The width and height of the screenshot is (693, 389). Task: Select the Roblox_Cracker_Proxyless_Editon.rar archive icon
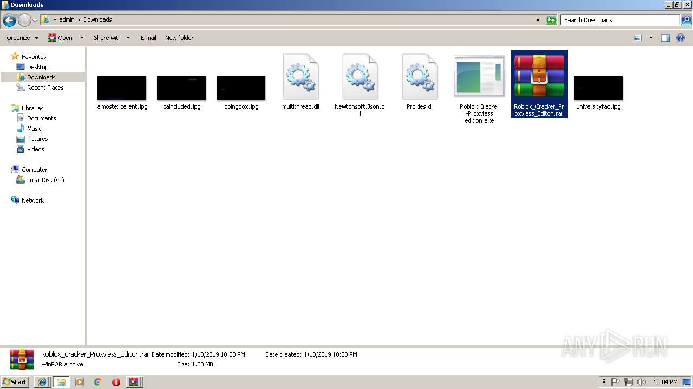pos(539,76)
